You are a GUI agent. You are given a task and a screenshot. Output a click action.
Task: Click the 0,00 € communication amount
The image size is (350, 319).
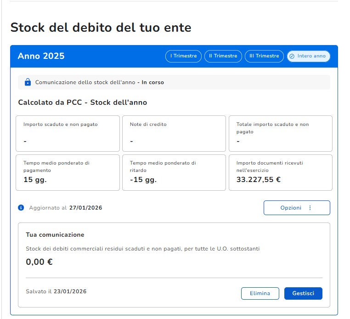[x=40, y=262]
